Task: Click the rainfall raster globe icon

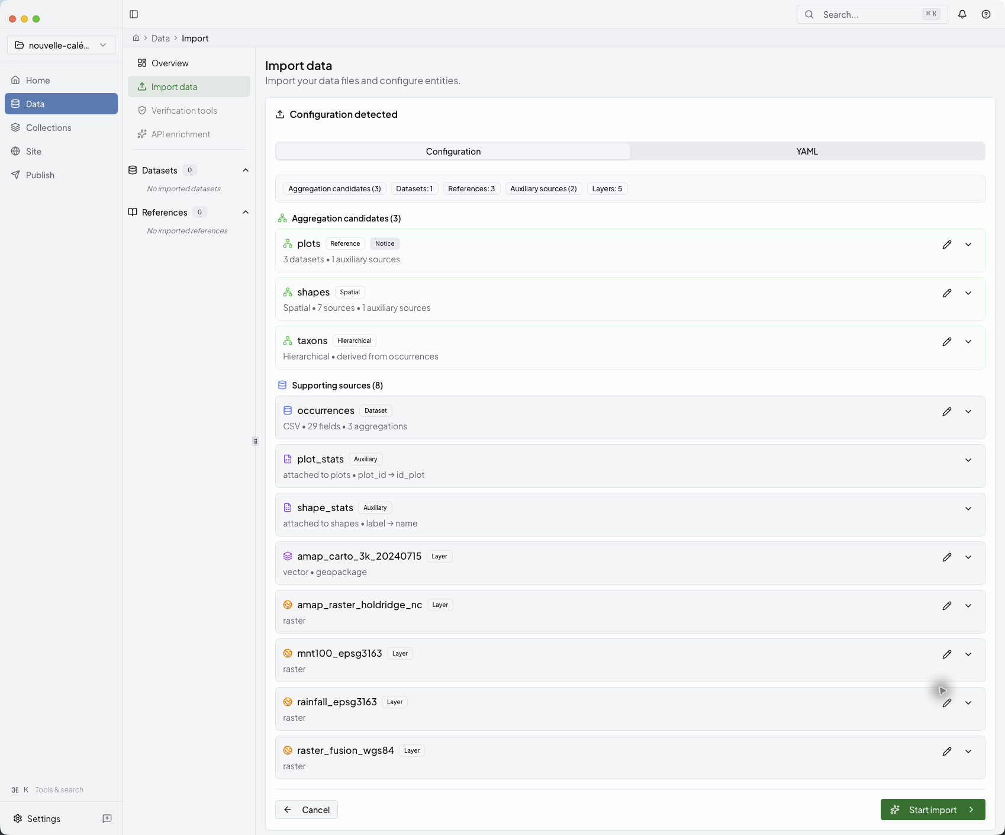Action: tap(288, 702)
